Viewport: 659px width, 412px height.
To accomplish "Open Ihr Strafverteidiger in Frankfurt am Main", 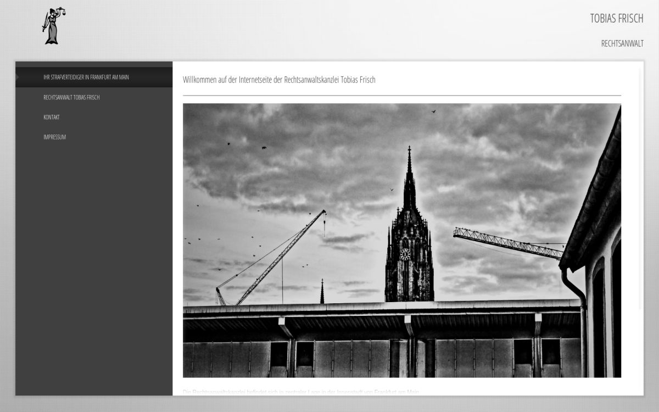I will tap(86, 77).
